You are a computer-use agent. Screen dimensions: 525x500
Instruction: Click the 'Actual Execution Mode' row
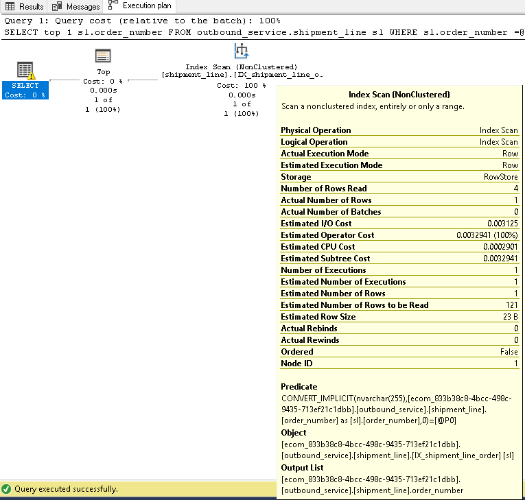[x=399, y=154]
